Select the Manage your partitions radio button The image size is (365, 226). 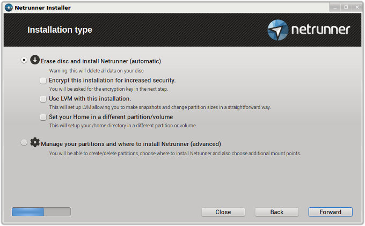[x=24, y=142]
